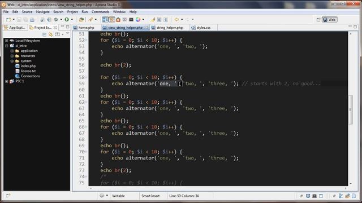Expand the system folder
This screenshot has width=362, height=203.
pos(12,61)
